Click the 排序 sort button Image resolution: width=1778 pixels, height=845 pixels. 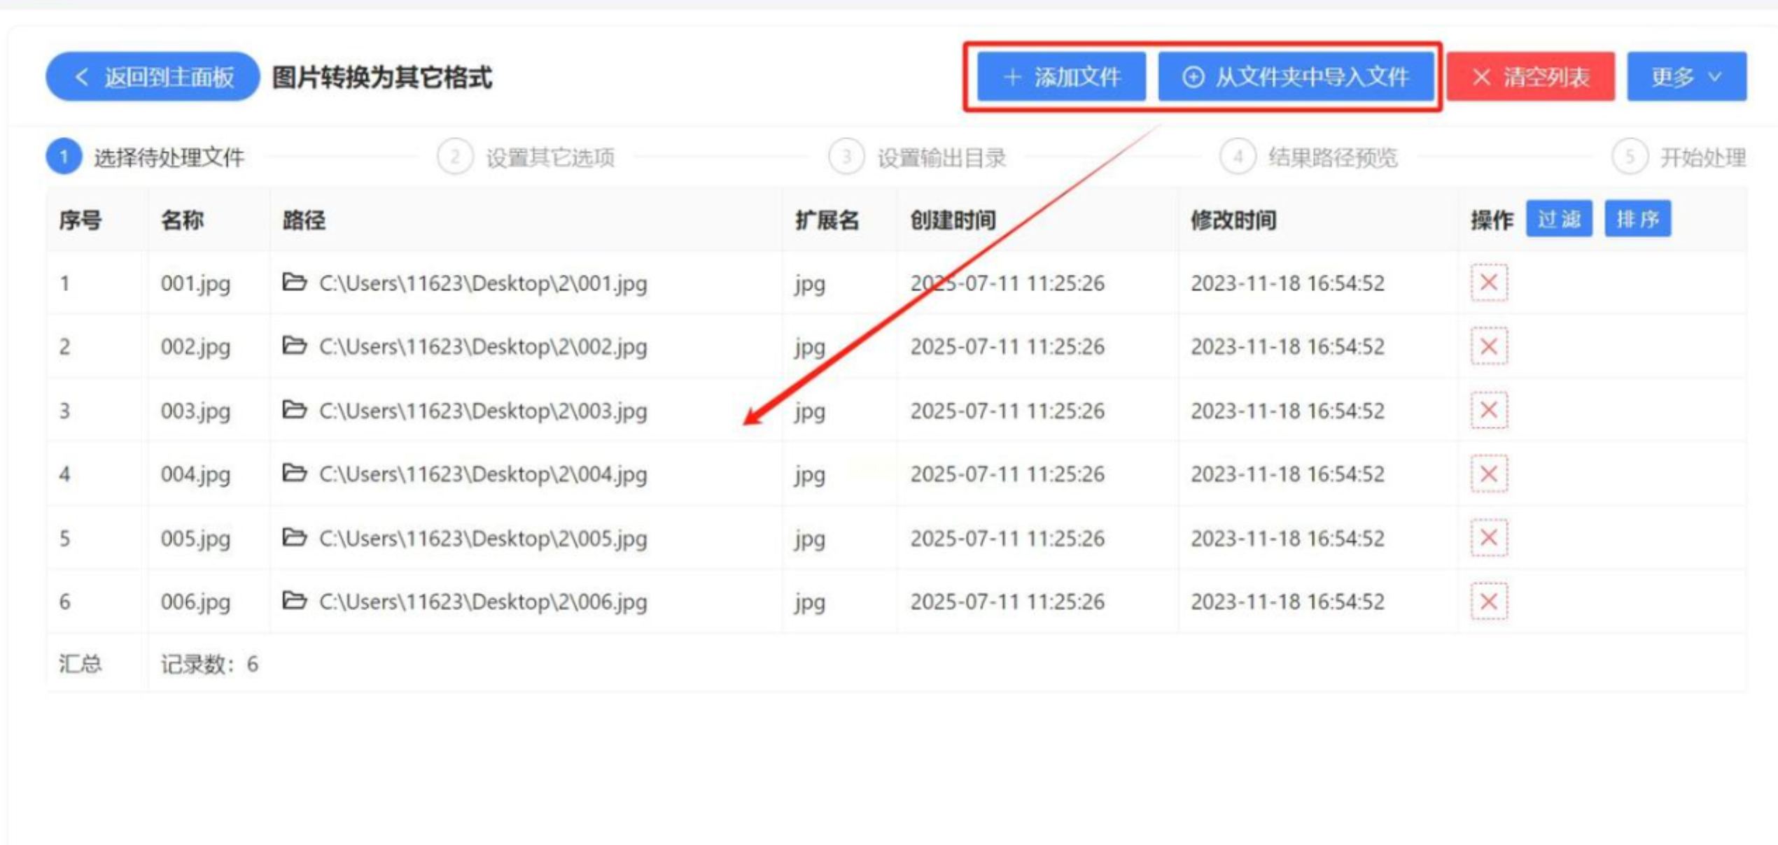pyautogui.click(x=1637, y=219)
